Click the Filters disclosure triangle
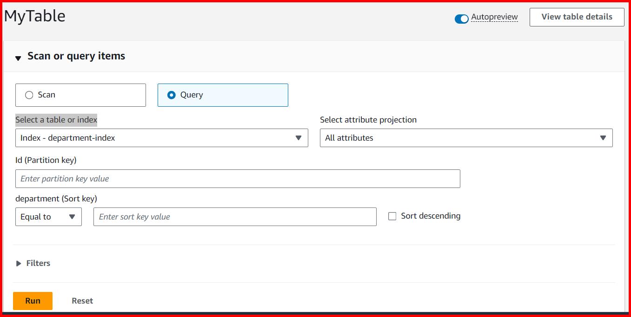 (19, 263)
